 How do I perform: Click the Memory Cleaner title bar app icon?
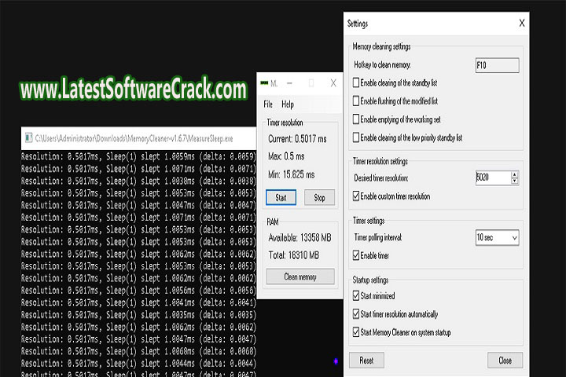point(264,82)
